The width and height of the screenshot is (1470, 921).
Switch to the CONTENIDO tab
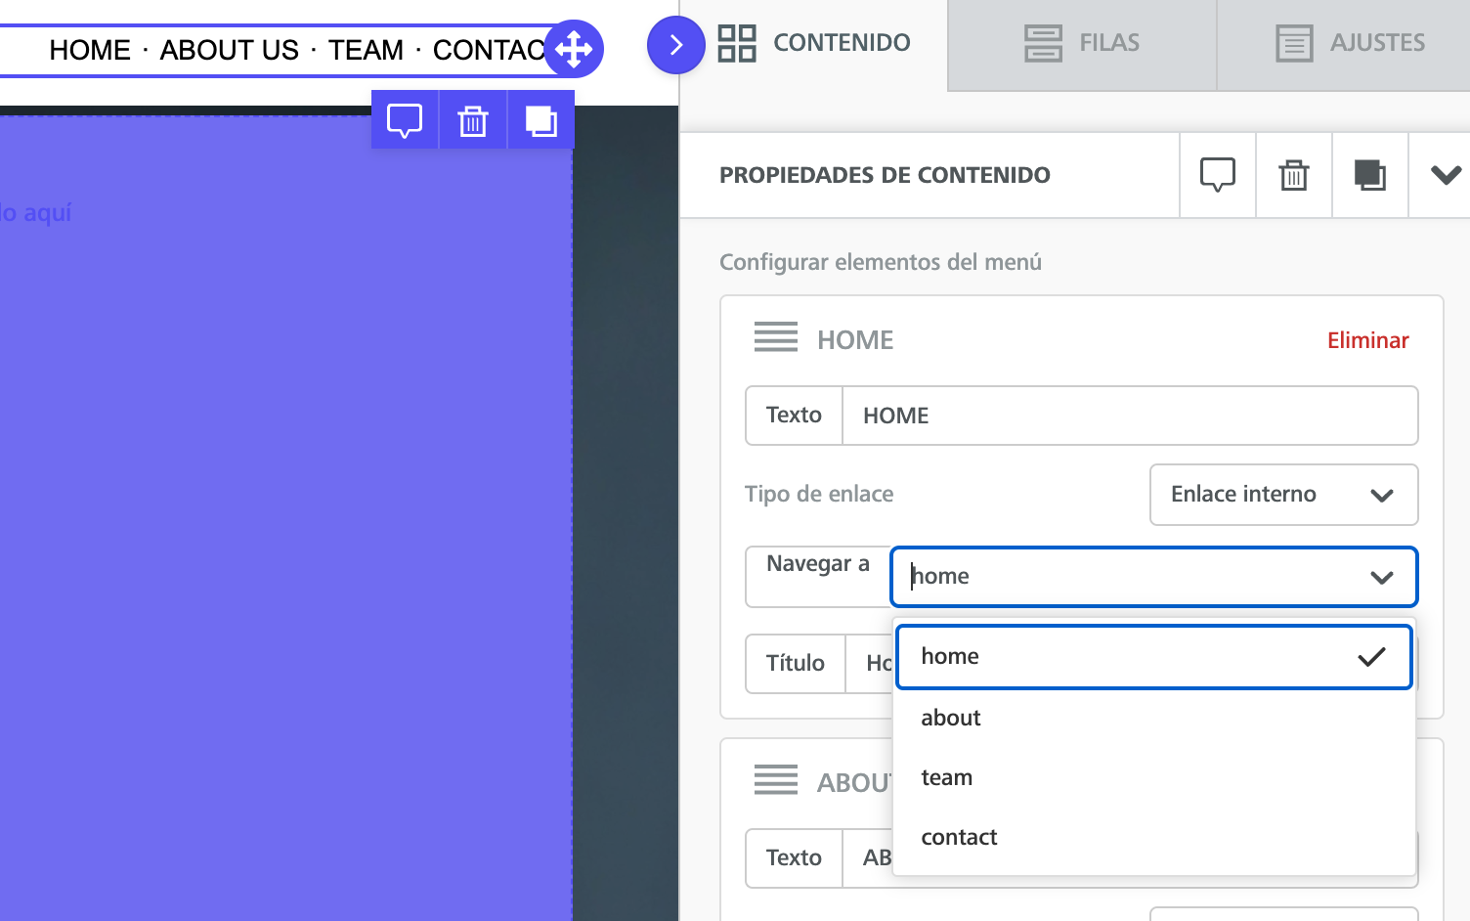click(x=814, y=43)
